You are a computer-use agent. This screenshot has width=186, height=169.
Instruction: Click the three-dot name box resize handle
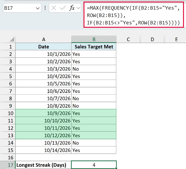point(45,8)
